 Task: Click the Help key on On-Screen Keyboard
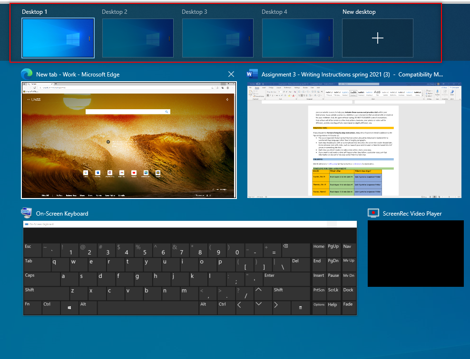pyautogui.click(x=333, y=308)
